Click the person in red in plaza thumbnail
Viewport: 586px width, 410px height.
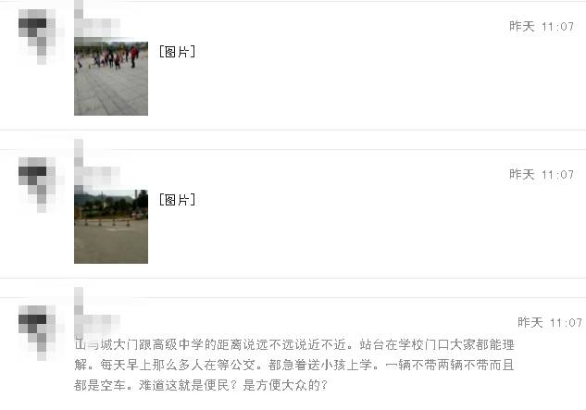coord(134,56)
